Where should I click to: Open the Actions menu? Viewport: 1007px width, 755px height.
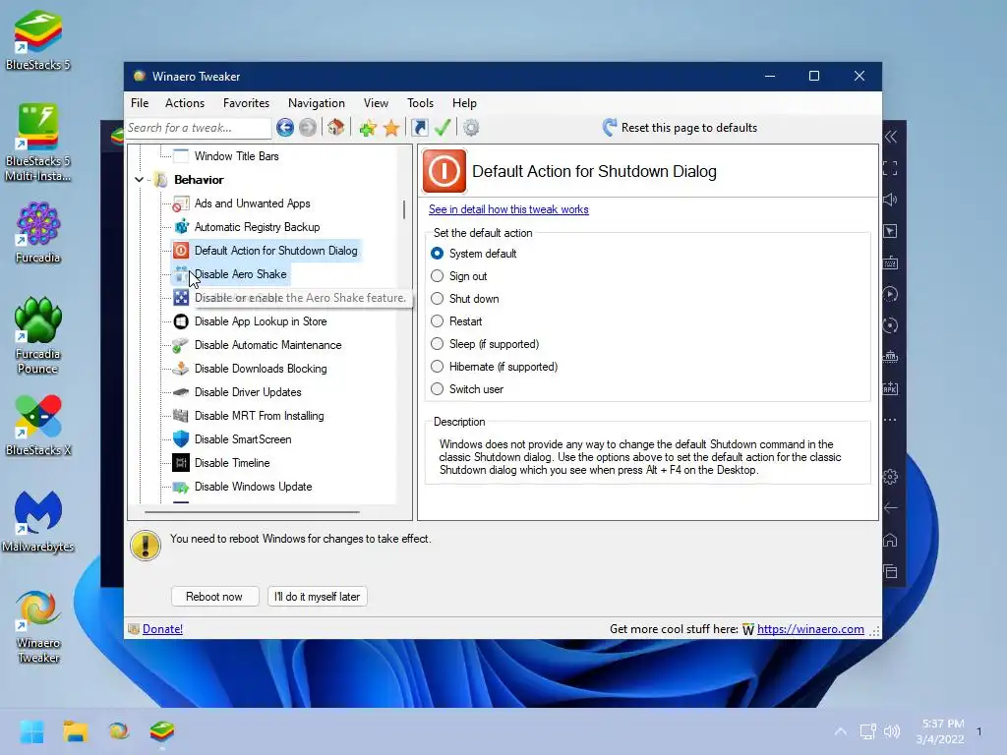point(184,102)
